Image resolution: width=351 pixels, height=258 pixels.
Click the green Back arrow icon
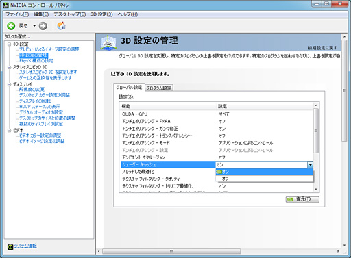(x=11, y=26)
